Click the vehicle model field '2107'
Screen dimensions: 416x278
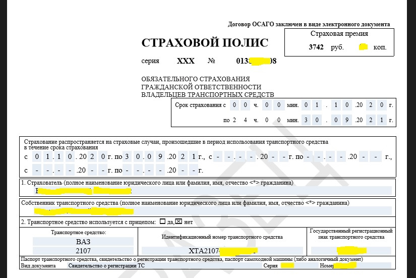click(83, 251)
